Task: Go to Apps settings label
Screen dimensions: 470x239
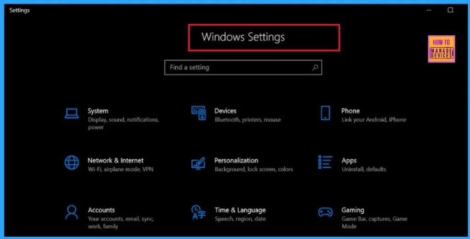Action: click(x=349, y=160)
